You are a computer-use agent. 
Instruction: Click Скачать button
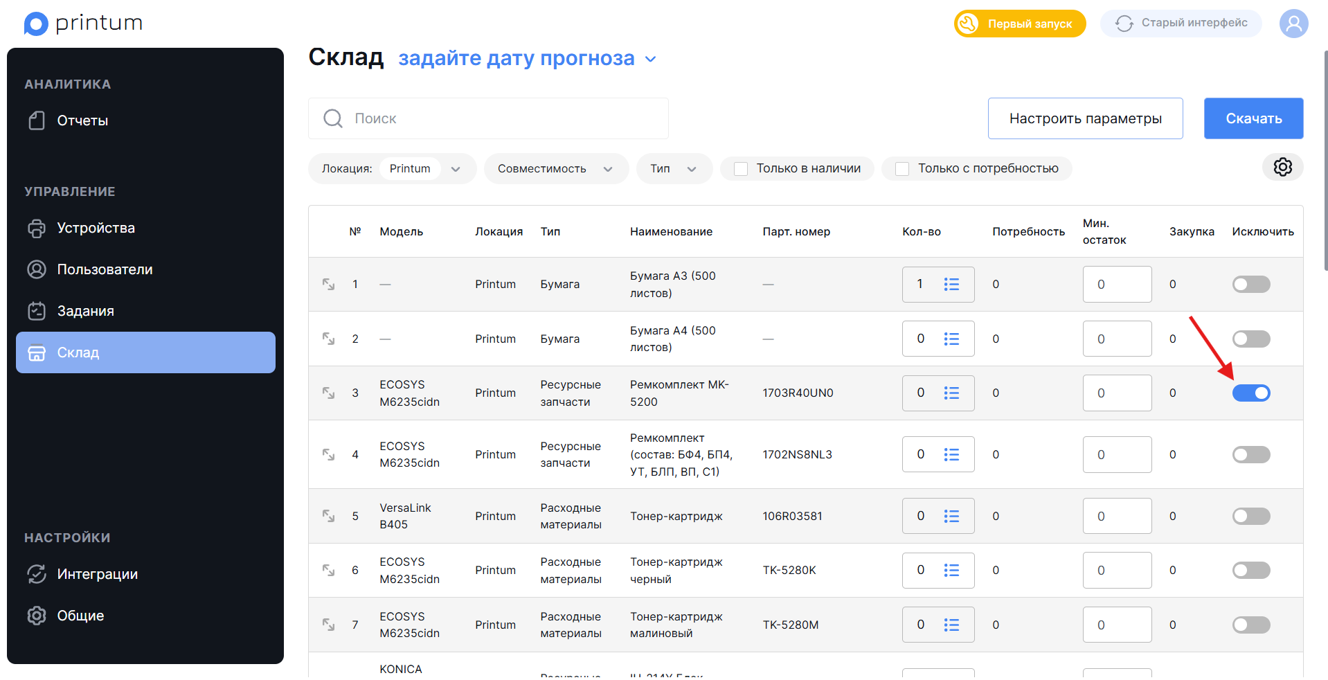coord(1253,118)
